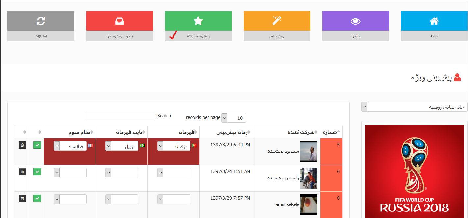Image resolution: width=468 pixels, height=218 pixels.
Task: Click the magic wand prediction icon
Action: (x=277, y=21)
